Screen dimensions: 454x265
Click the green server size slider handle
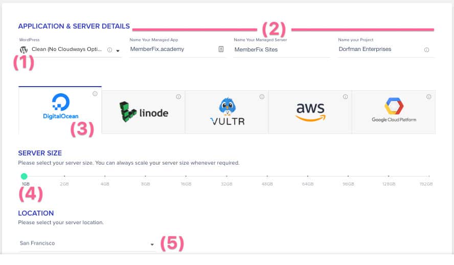(x=24, y=176)
